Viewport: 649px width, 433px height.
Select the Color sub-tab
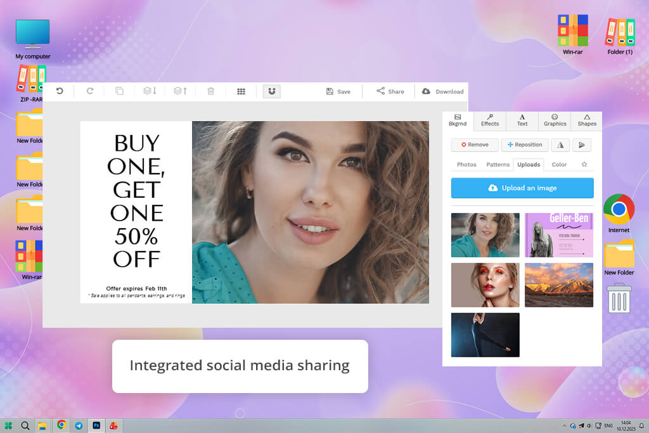pyautogui.click(x=559, y=164)
